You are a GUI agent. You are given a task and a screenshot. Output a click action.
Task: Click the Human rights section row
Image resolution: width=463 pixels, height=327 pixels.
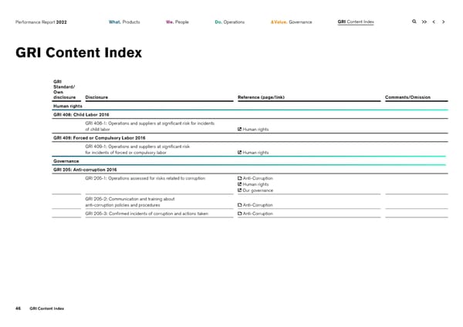(250, 106)
